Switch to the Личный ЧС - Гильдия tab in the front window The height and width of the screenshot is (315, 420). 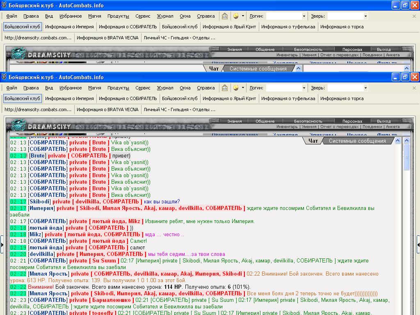click(180, 110)
